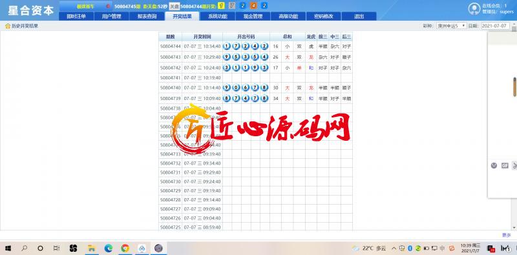Expand the system tray hidden icons arrow

click(394, 248)
